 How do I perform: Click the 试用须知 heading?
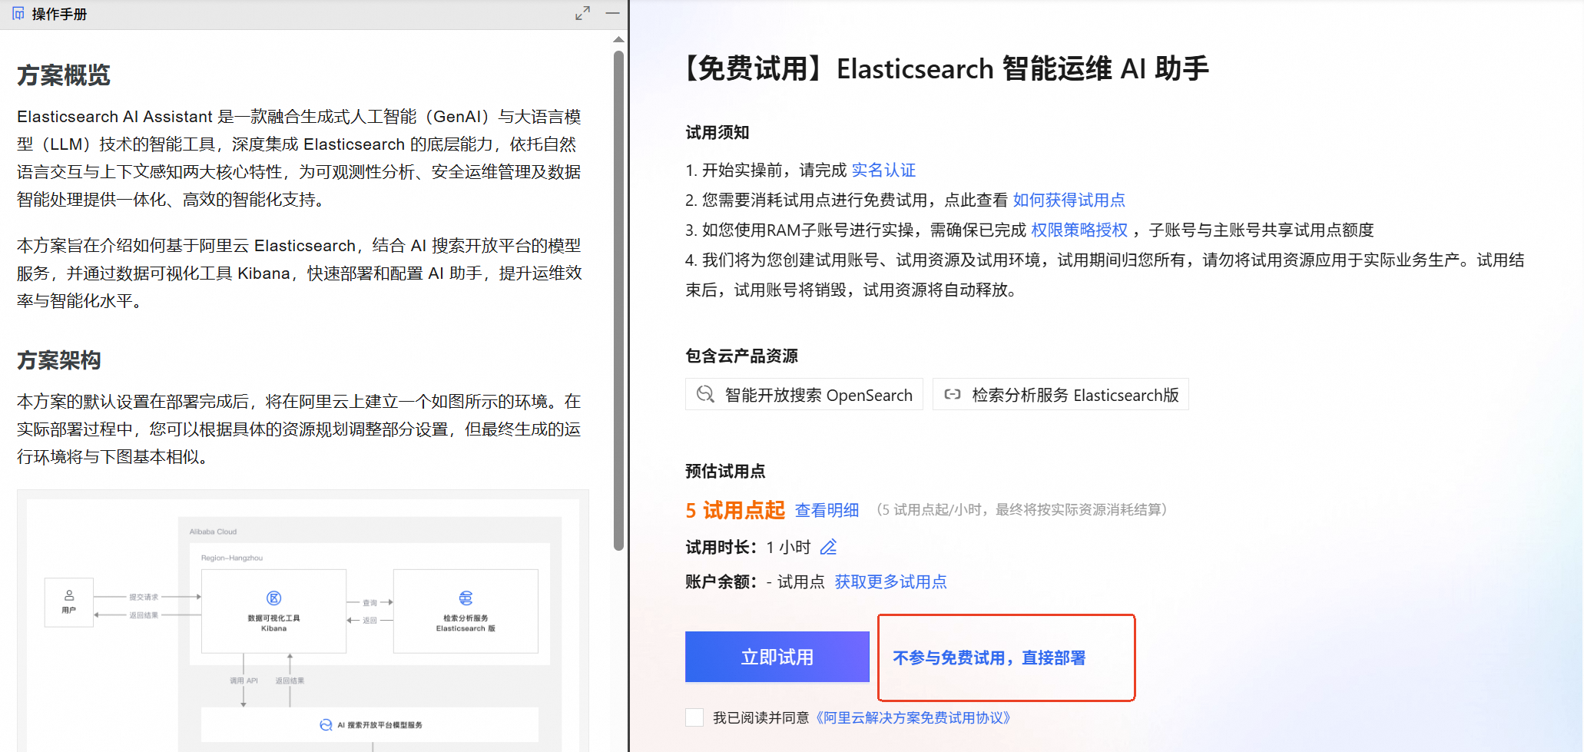(717, 132)
